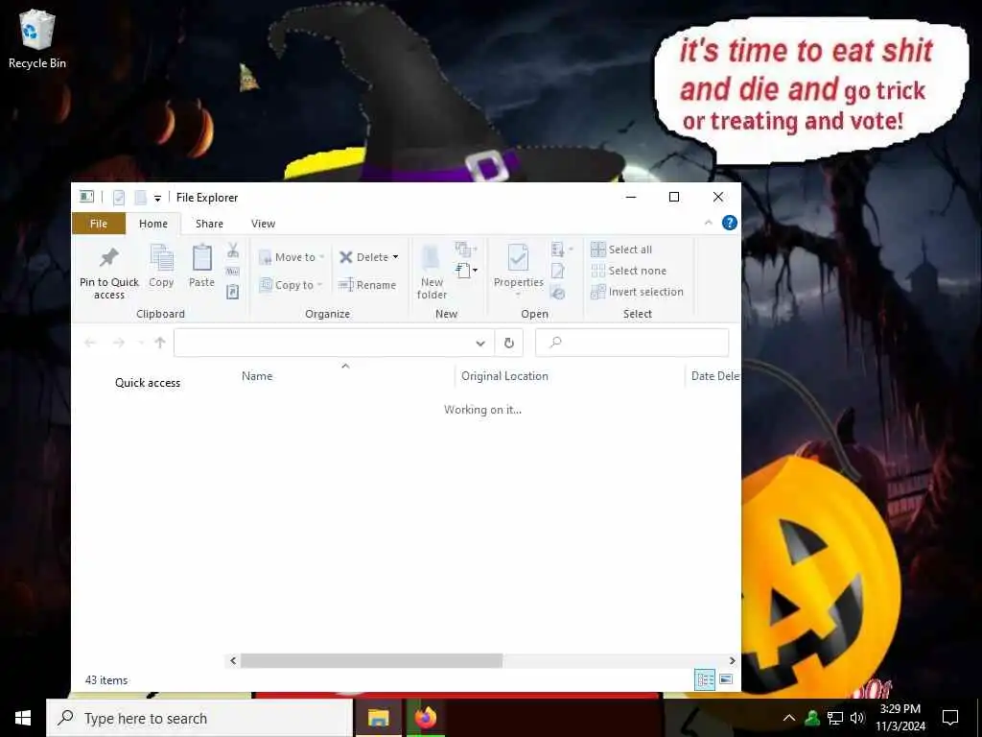Screen dimensions: 982x737
Task: Click the Paste clipboard icon
Action: pyautogui.click(x=201, y=257)
